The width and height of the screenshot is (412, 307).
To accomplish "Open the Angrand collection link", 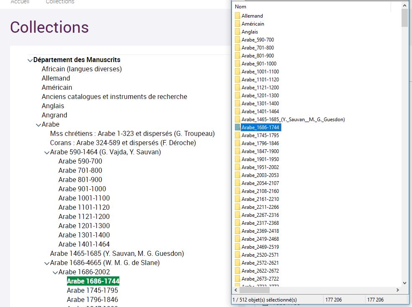I will (x=54, y=115).
